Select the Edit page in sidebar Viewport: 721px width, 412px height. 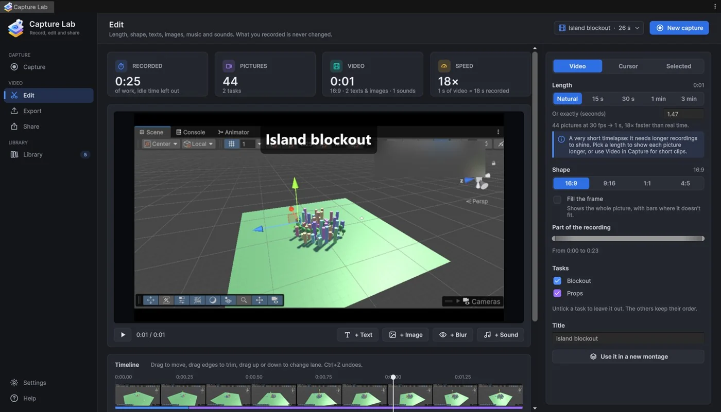48,95
